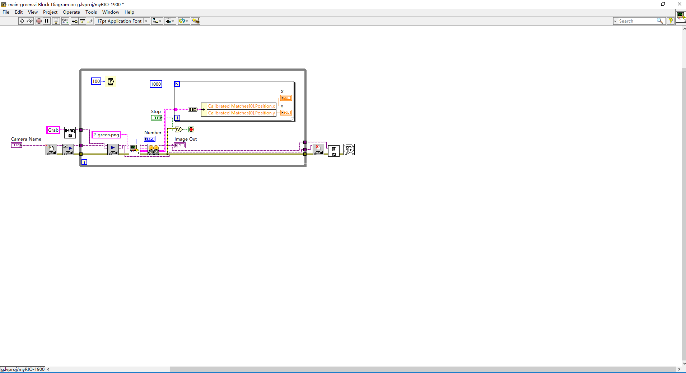This screenshot has width=686, height=373.
Task: Click the loop stop condition terminal
Action: pos(191,129)
